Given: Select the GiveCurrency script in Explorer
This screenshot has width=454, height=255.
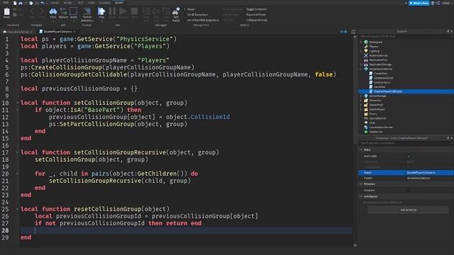Looking at the screenshot, I should [382, 82].
